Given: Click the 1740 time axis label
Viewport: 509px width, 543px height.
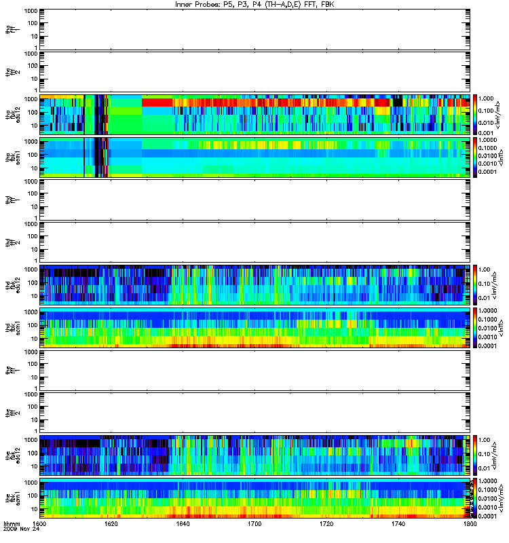Looking at the screenshot, I should point(398,523).
